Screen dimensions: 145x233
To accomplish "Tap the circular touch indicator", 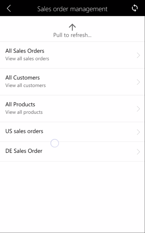I will pyautogui.click(x=55, y=143).
